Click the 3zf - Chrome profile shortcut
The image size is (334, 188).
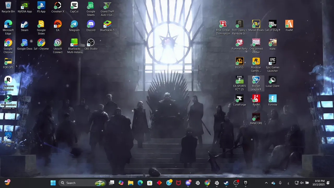click(41, 45)
